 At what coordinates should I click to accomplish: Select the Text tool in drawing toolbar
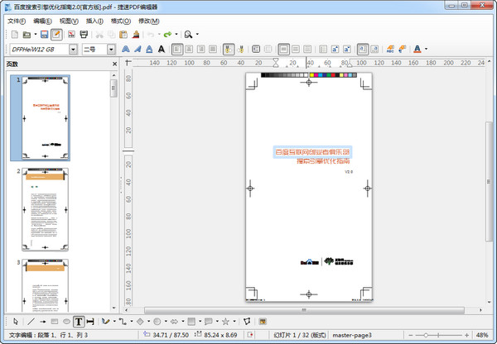point(78,321)
